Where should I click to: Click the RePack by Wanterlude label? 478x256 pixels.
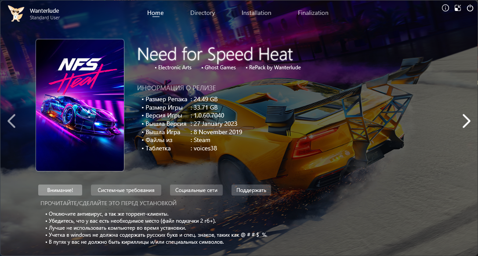pos(275,68)
